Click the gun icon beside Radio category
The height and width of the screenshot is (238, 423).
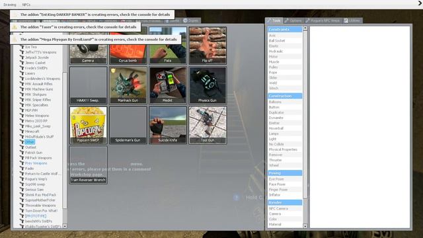[x=22, y=168]
